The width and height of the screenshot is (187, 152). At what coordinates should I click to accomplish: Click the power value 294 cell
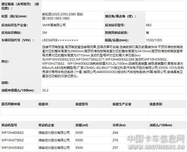point(115,133)
